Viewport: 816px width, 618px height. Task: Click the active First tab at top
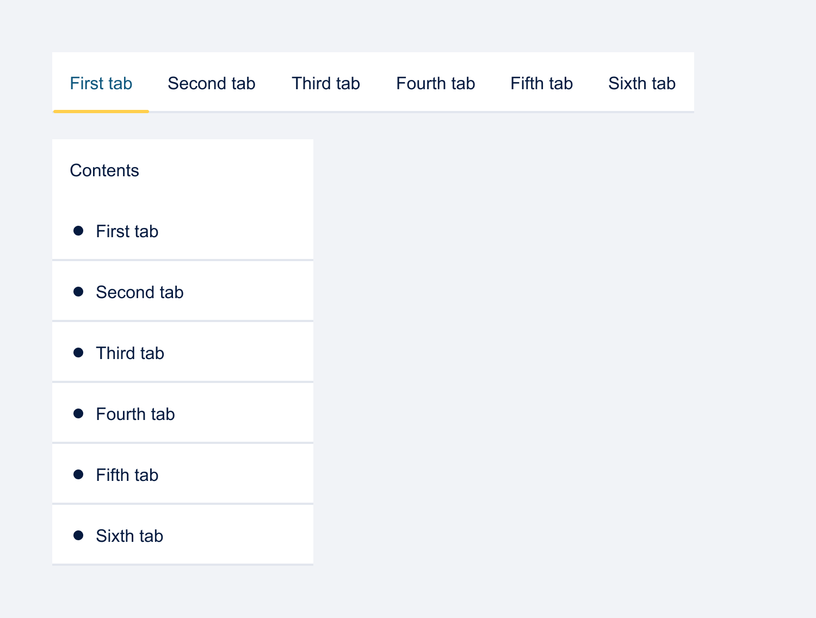click(x=101, y=83)
